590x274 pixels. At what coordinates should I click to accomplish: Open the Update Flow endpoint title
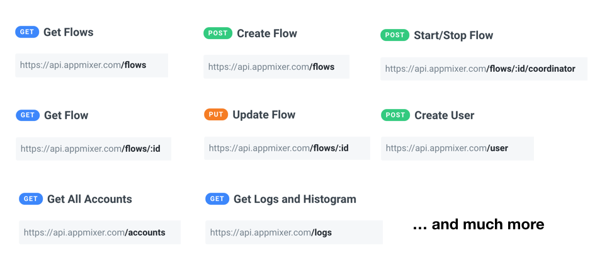pyautogui.click(x=264, y=115)
